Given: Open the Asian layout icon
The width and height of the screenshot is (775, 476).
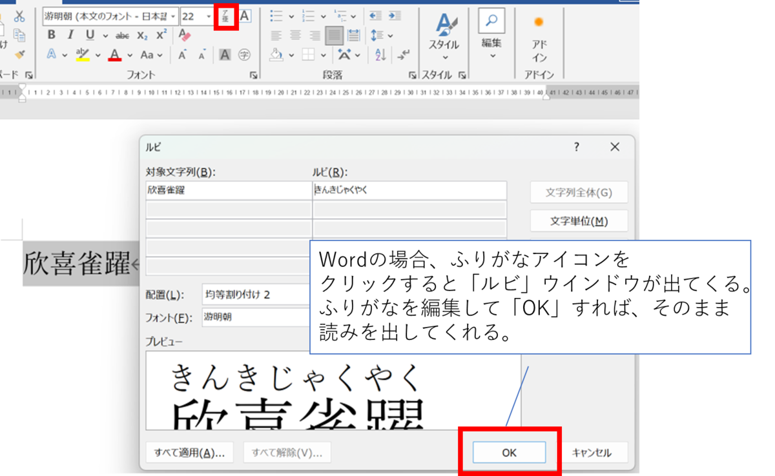Looking at the screenshot, I should tap(344, 55).
